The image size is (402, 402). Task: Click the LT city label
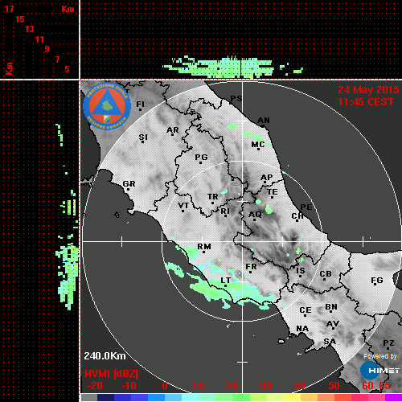click(x=225, y=280)
